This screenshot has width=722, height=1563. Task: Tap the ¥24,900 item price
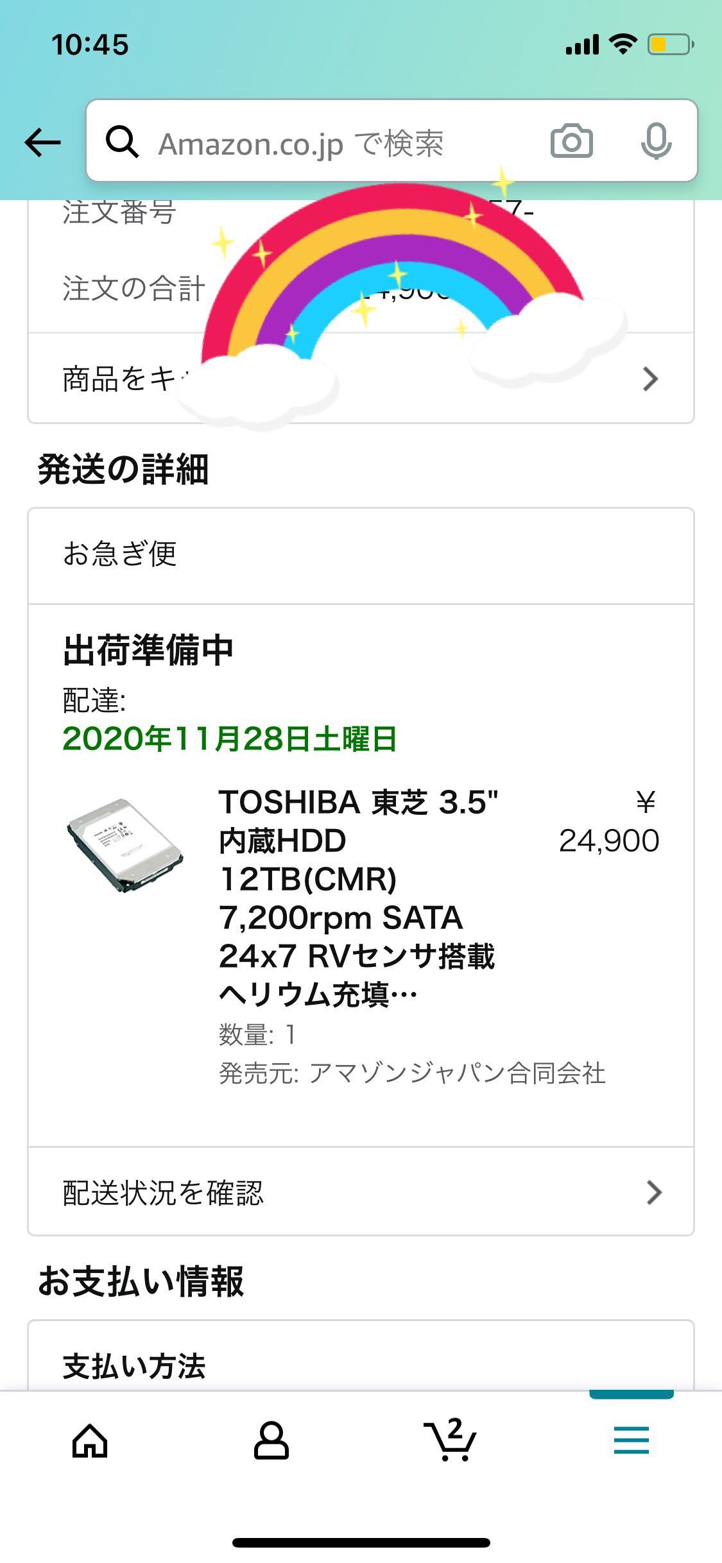(x=610, y=821)
